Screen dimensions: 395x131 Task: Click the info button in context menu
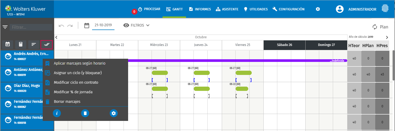pos(57,113)
